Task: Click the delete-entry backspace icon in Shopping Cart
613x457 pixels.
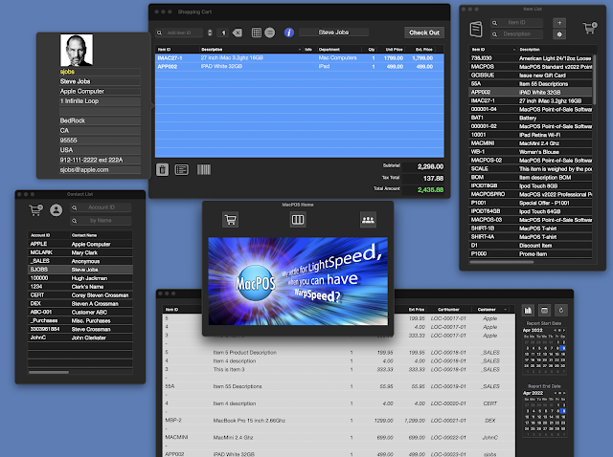Action: (x=238, y=33)
